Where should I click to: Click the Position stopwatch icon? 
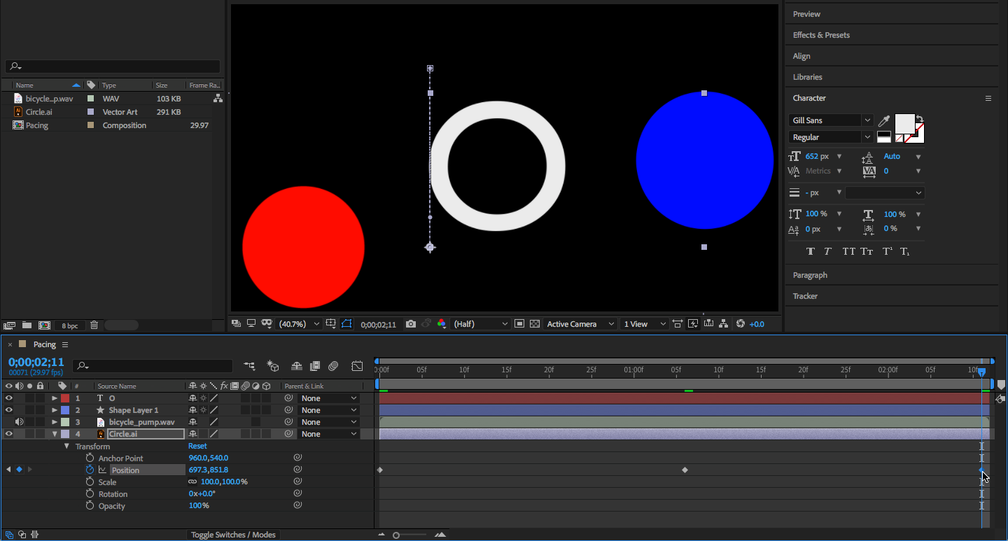90,470
